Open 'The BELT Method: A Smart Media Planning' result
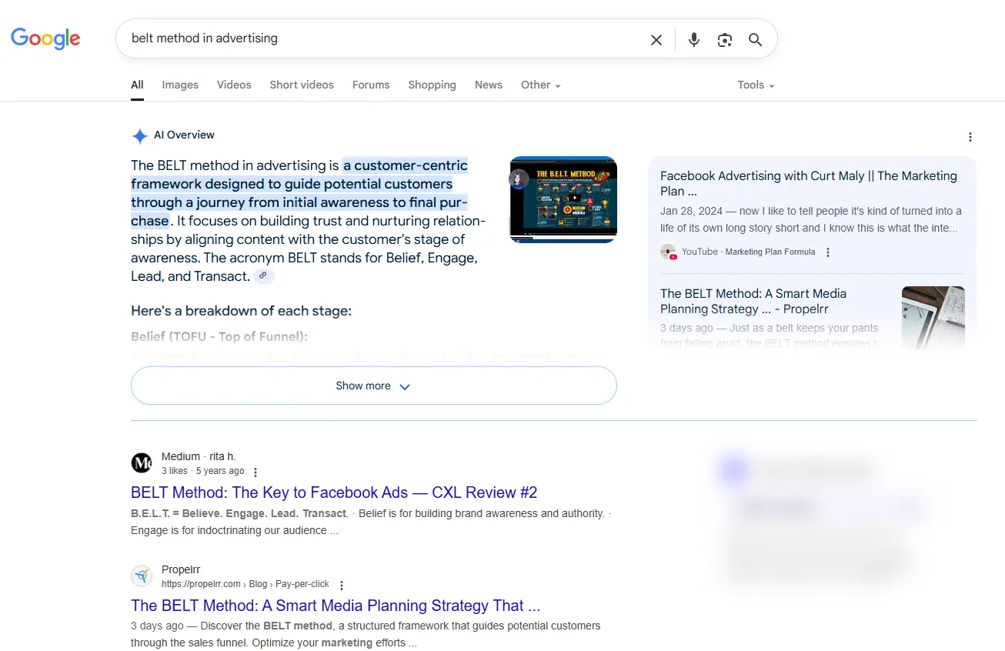 (336, 606)
